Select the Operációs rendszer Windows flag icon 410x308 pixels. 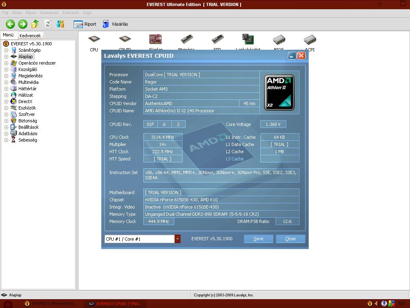[x=14, y=63]
